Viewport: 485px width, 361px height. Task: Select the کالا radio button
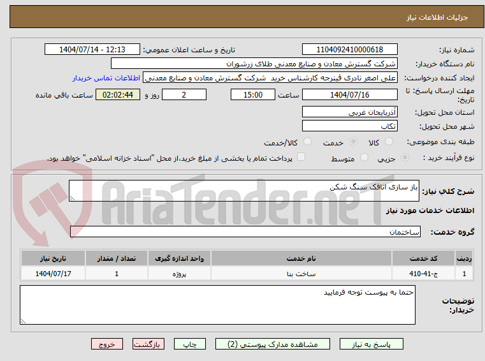(x=389, y=142)
